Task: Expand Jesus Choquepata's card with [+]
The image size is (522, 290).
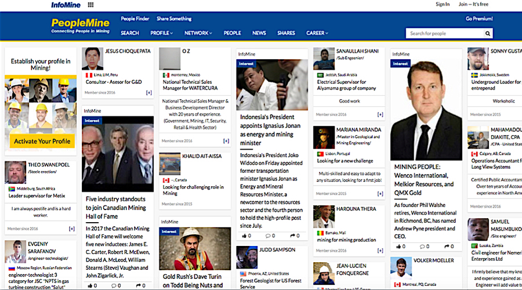Action: pos(149,92)
